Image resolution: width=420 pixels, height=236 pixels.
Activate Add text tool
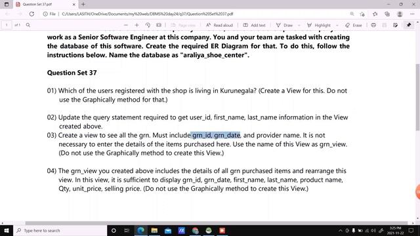click(254, 25)
